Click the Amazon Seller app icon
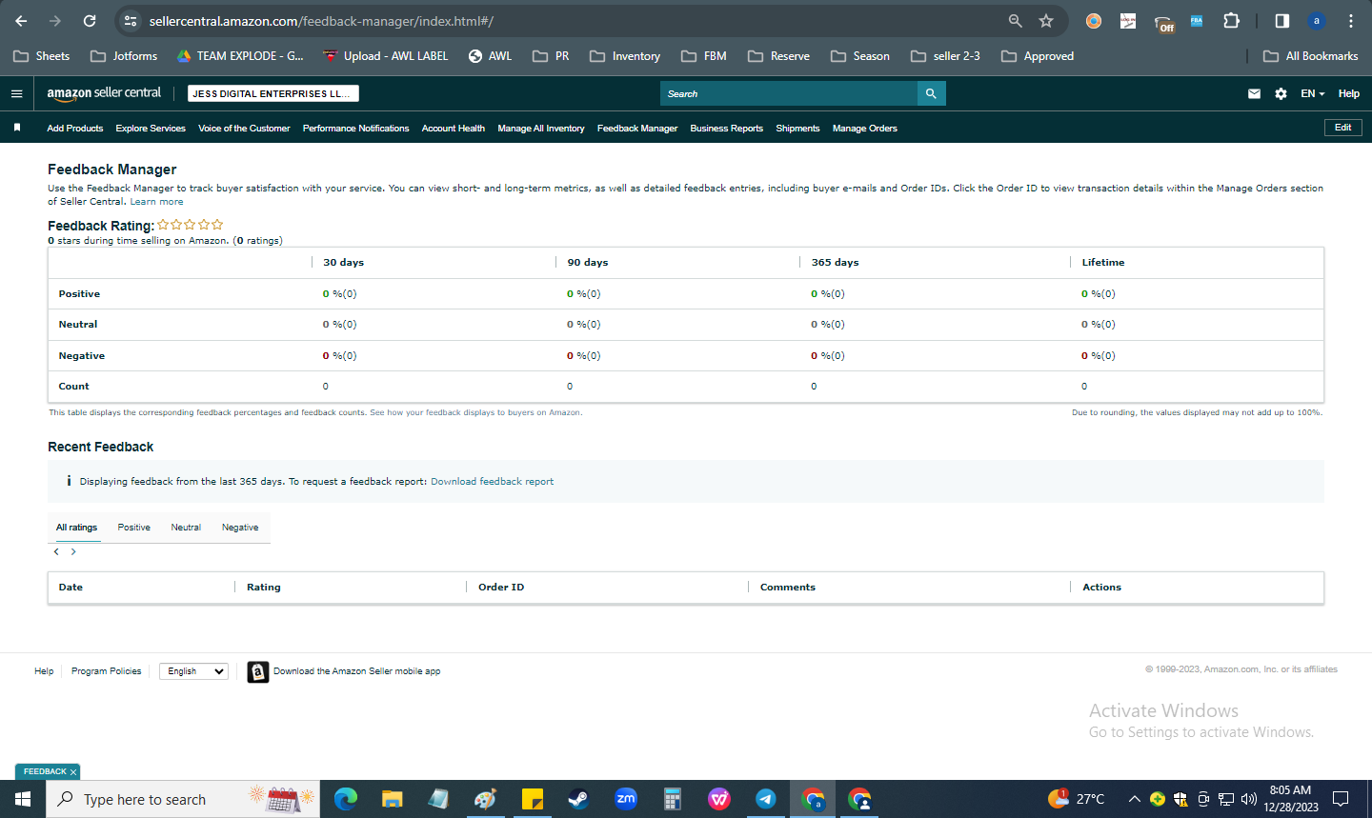The width and height of the screenshot is (1372, 818). pos(257,671)
